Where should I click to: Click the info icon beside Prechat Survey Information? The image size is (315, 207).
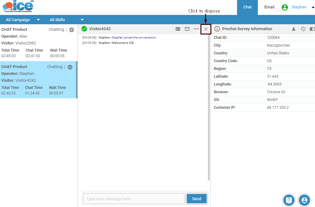[x=217, y=29]
